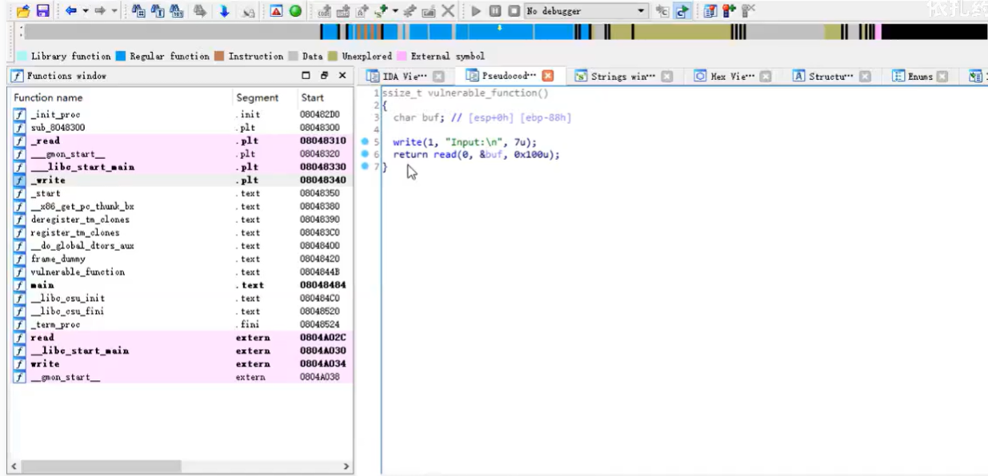Click the add breakpoint icon with green plus

729,11
